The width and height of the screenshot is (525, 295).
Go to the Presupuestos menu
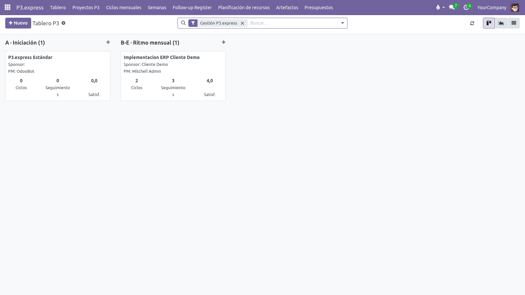pos(319,8)
